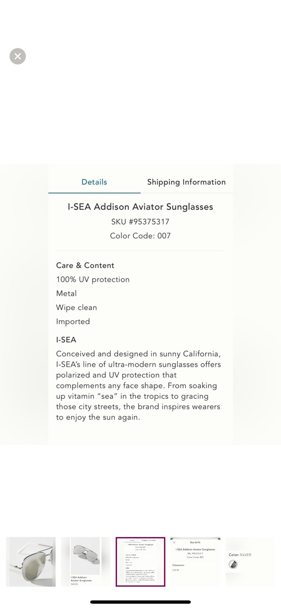Click the Wipe clean care line
This screenshot has width=281, height=609.
[x=77, y=308]
